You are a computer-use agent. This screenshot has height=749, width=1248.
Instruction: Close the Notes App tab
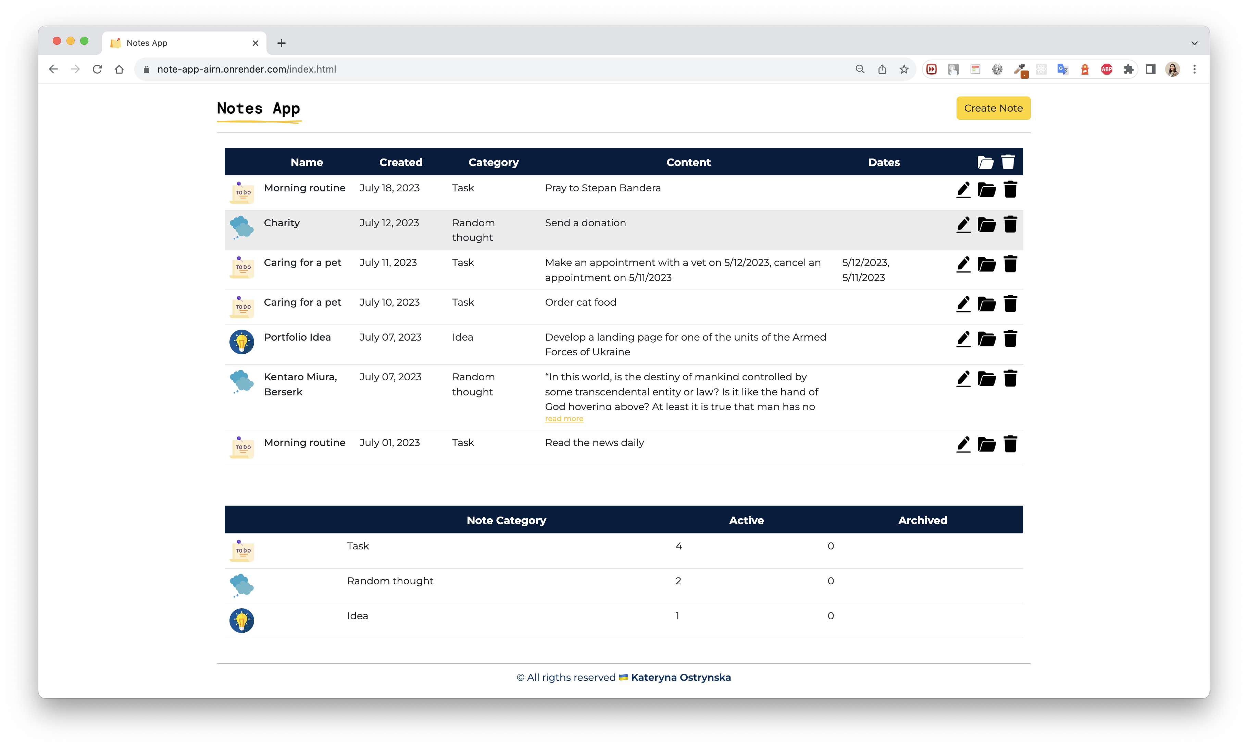point(255,43)
